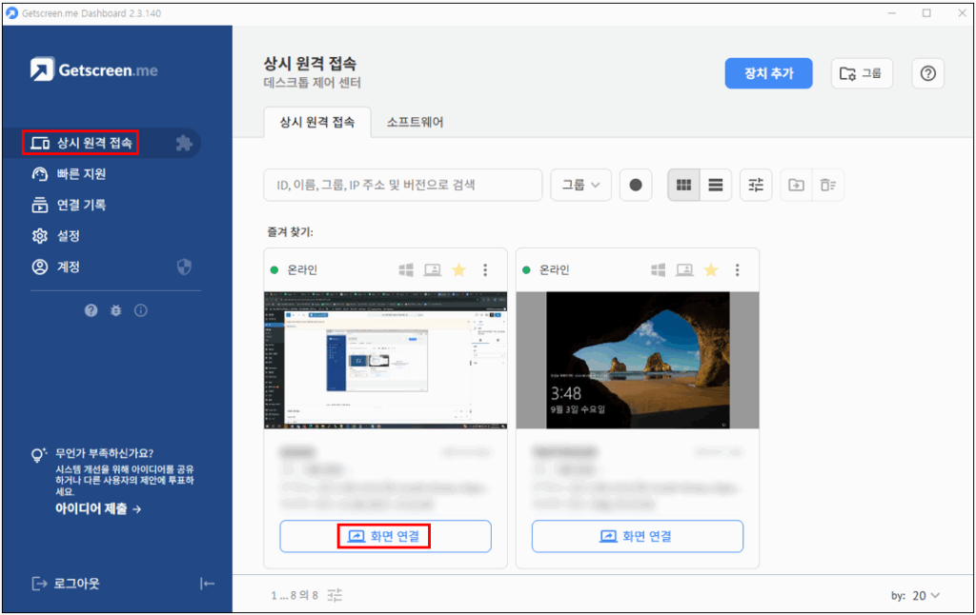The image size is (976, 615).
Task: Switch to list view layout
Action: coord(715,186)
